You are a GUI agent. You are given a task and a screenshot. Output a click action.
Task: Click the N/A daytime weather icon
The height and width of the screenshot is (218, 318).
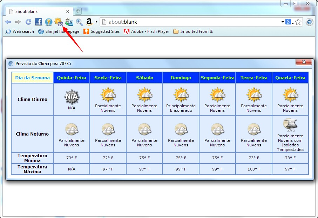pos(72,96)
